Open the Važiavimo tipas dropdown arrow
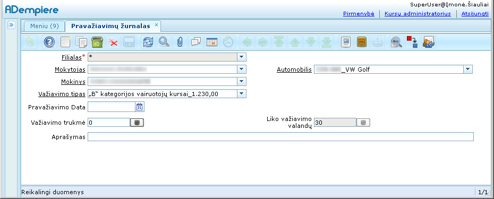This screenshot has width=494, height=199. (241, 93)
